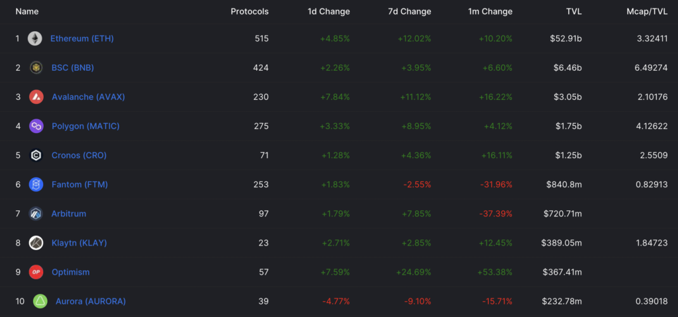The image size is (678, 317).
Task: Click the red Avalanche logo icon
Action: [x=36, y=97]
